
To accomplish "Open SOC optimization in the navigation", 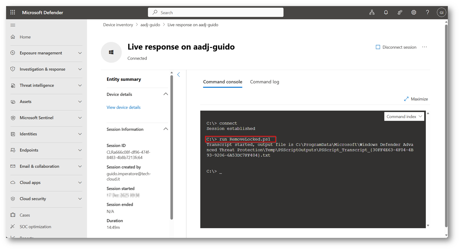I will click(x=35, y=227).
